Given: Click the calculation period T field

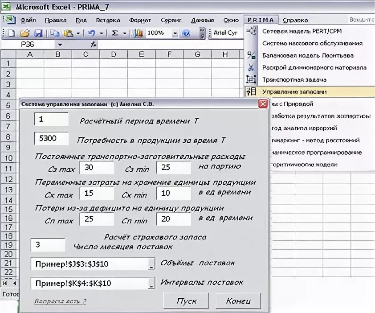Looking at the screenshot, I should pos(51,119).
